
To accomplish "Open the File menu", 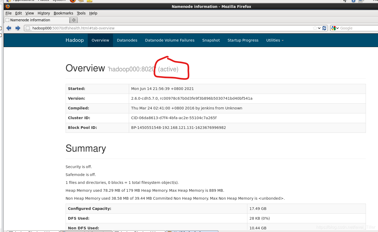I will click(8, 13).
